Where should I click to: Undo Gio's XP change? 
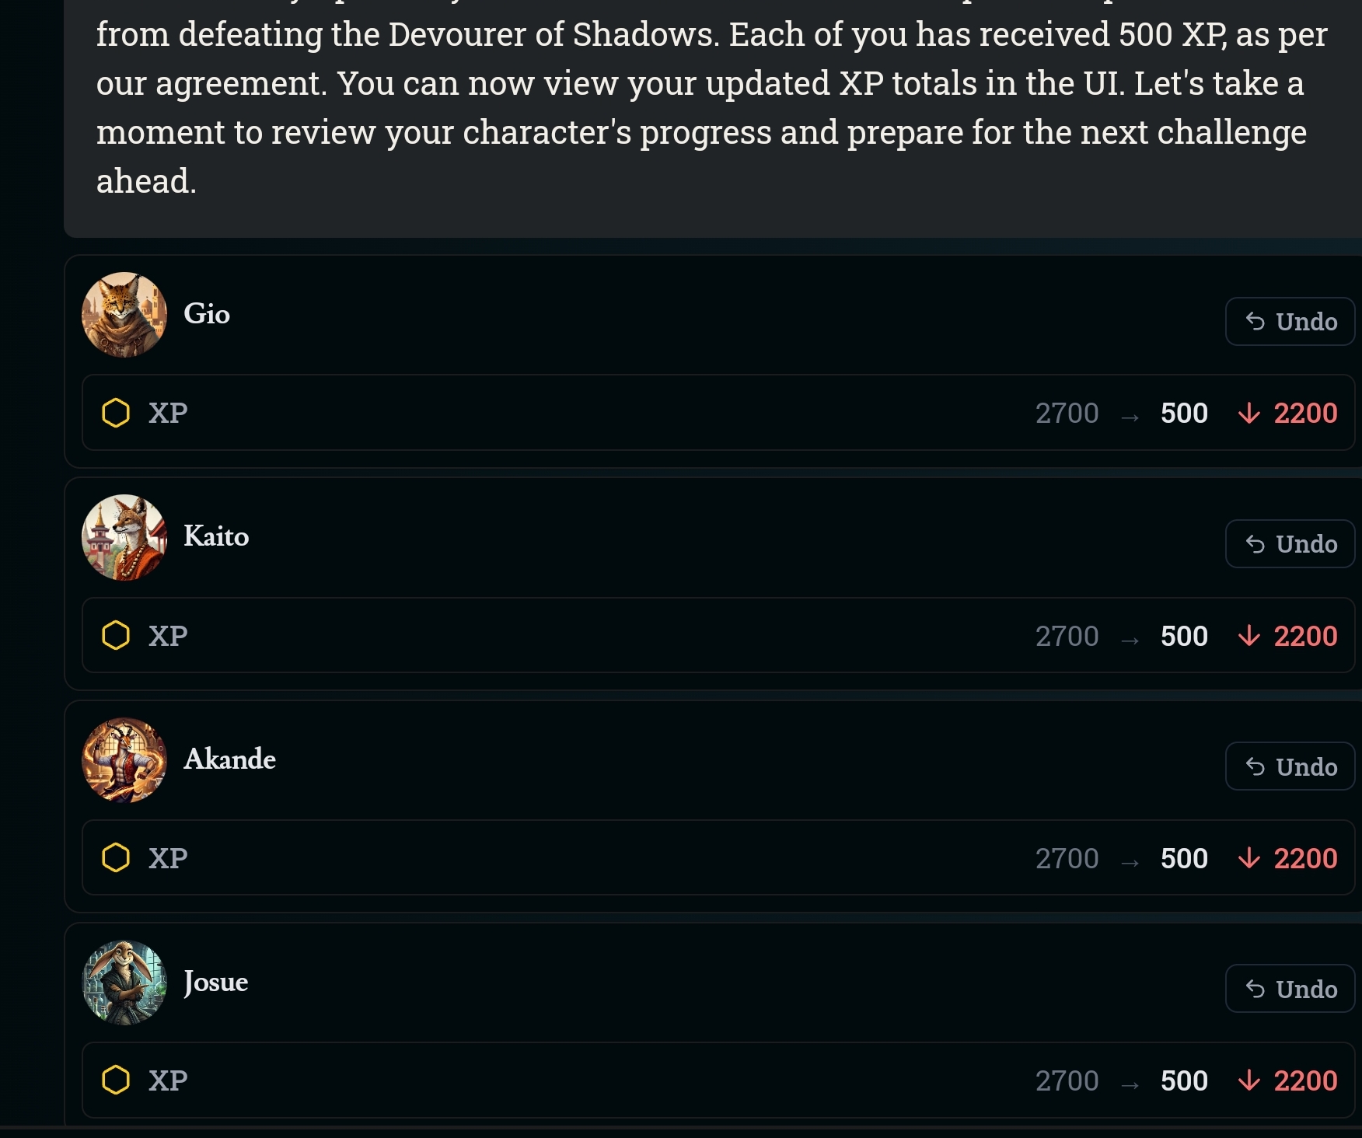pyautogui.click(x=1290, y=321)
